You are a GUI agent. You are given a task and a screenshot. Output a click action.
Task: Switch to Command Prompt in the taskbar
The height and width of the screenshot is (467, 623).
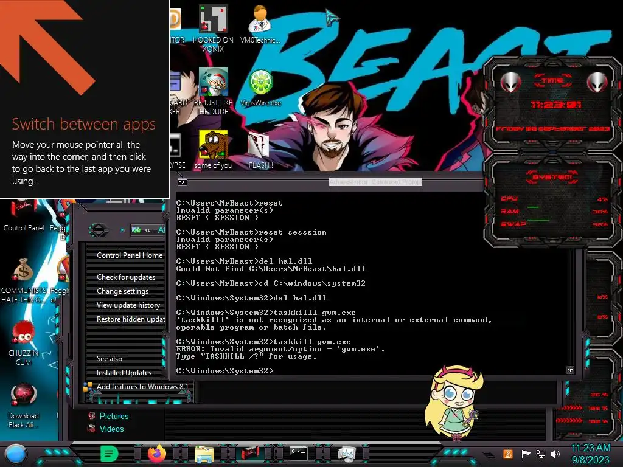pos(298,454)
